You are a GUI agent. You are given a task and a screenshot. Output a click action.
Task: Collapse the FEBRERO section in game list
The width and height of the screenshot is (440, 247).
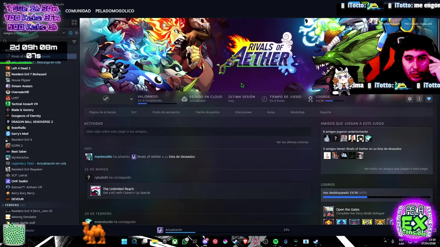tap(3, 205)
